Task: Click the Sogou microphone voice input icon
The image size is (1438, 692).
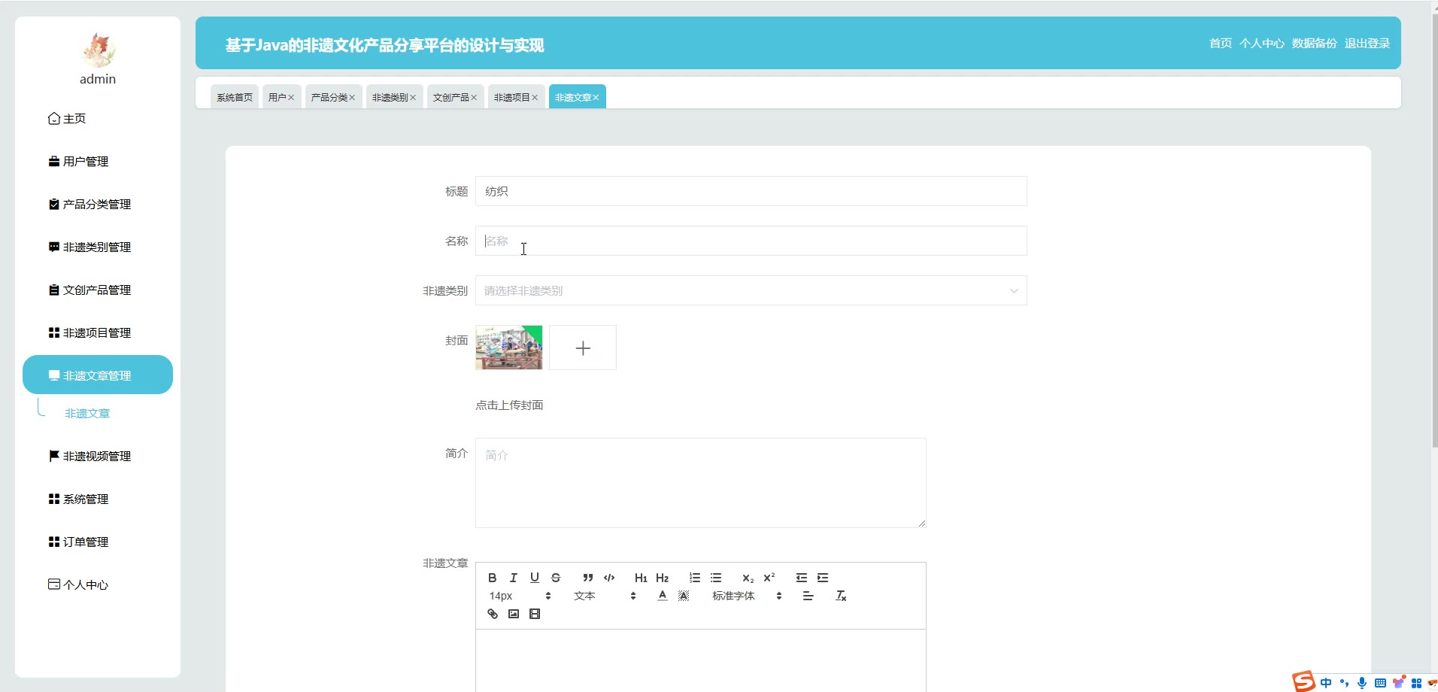Action: coord(1362,683)
